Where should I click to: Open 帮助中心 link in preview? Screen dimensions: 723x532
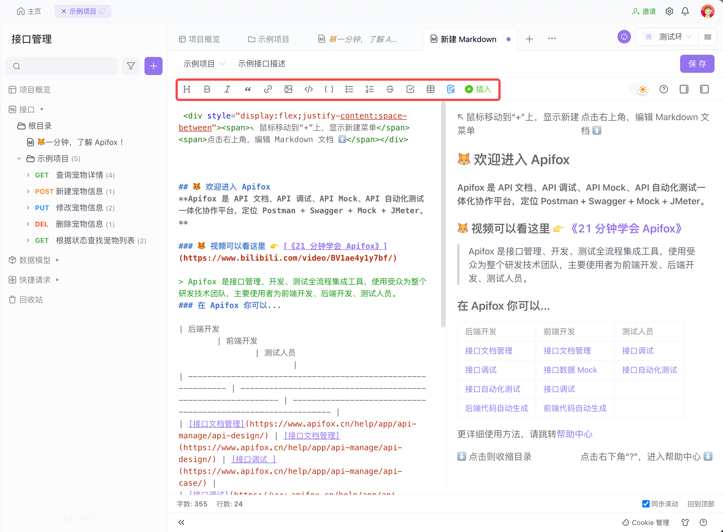tap(575, 434)
